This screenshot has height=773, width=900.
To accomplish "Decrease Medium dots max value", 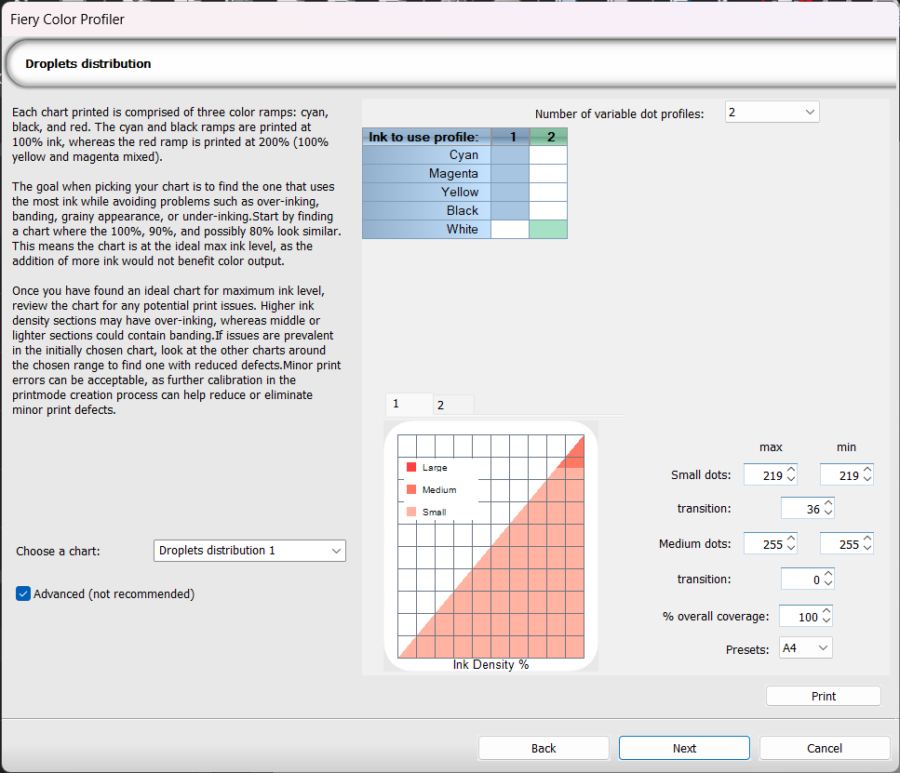I will 791,548.
